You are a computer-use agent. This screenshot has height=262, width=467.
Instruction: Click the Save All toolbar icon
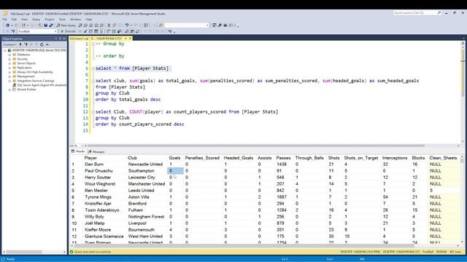click(51, 25)
